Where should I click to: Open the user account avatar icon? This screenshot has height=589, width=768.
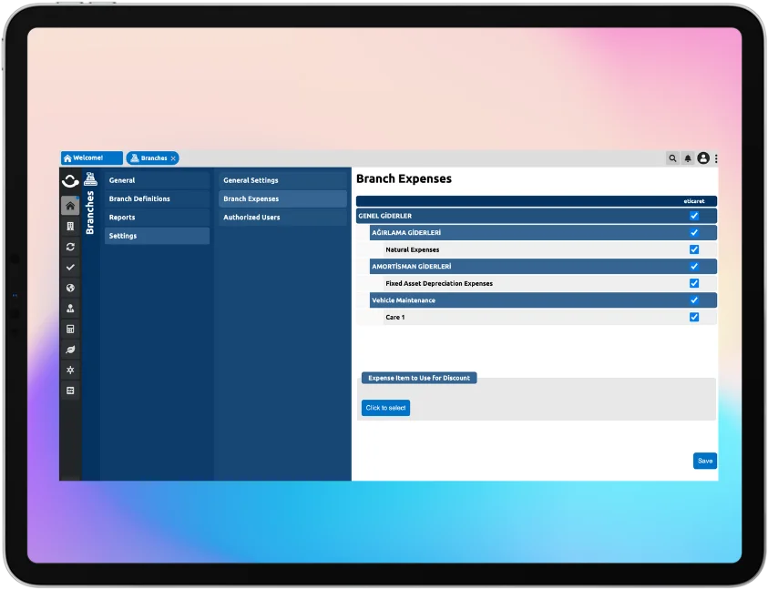tap(703, 158)
